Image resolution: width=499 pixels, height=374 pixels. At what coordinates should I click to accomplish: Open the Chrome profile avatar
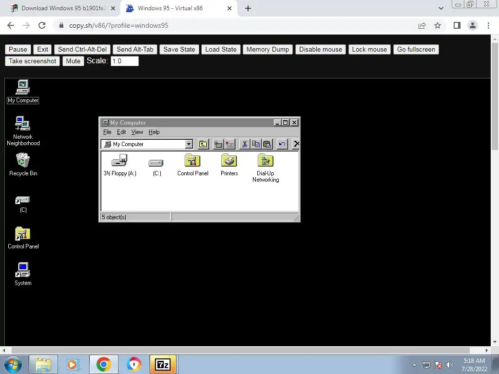(x=473, y=25)
